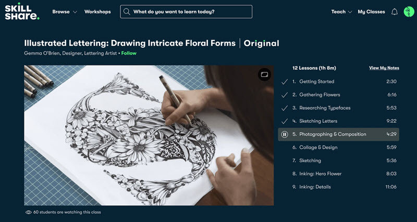417x222 pixels.
Task: Focus the search input field
Action: [186, 11]
